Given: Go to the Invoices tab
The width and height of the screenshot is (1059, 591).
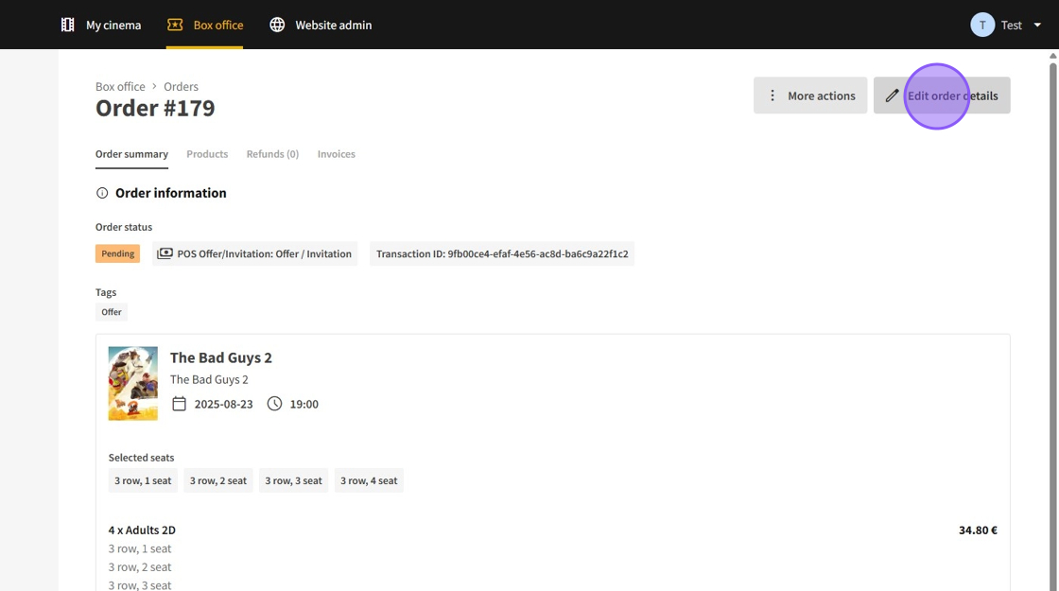Looking at the screenshot, I should click(336, 154).
